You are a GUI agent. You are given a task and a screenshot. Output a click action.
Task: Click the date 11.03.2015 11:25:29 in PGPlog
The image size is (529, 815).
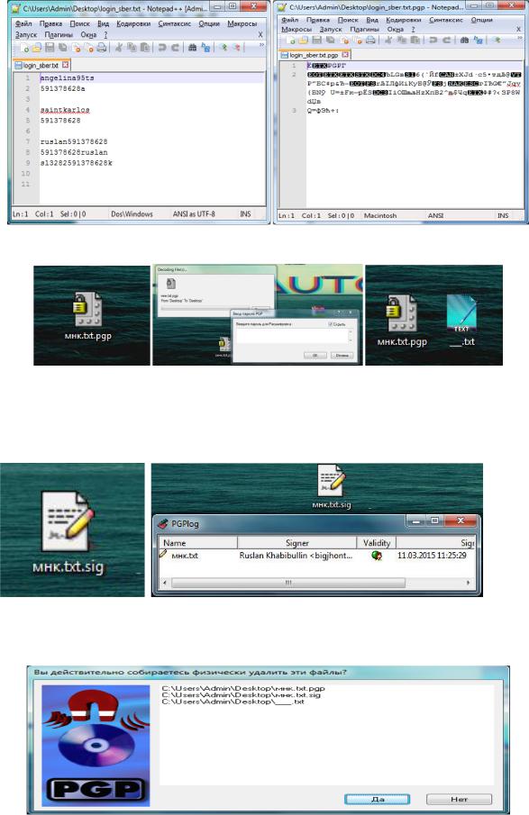[x=432, y=556]
